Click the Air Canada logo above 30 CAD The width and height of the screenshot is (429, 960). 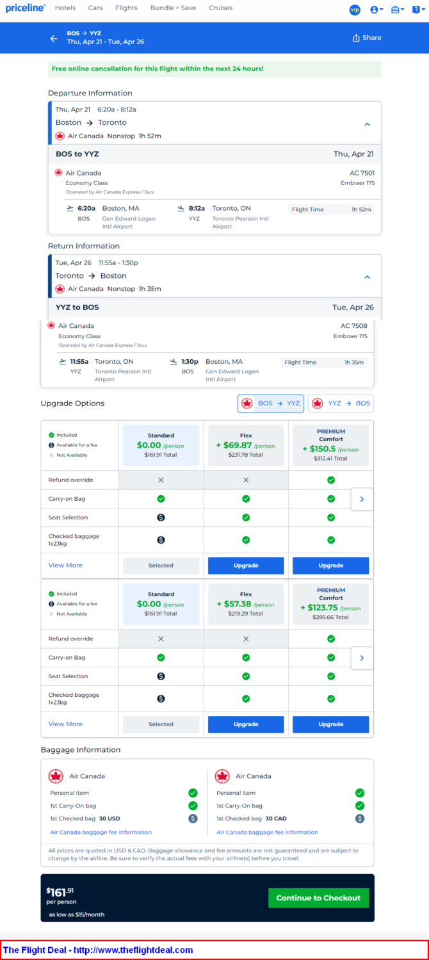(222, 776)
